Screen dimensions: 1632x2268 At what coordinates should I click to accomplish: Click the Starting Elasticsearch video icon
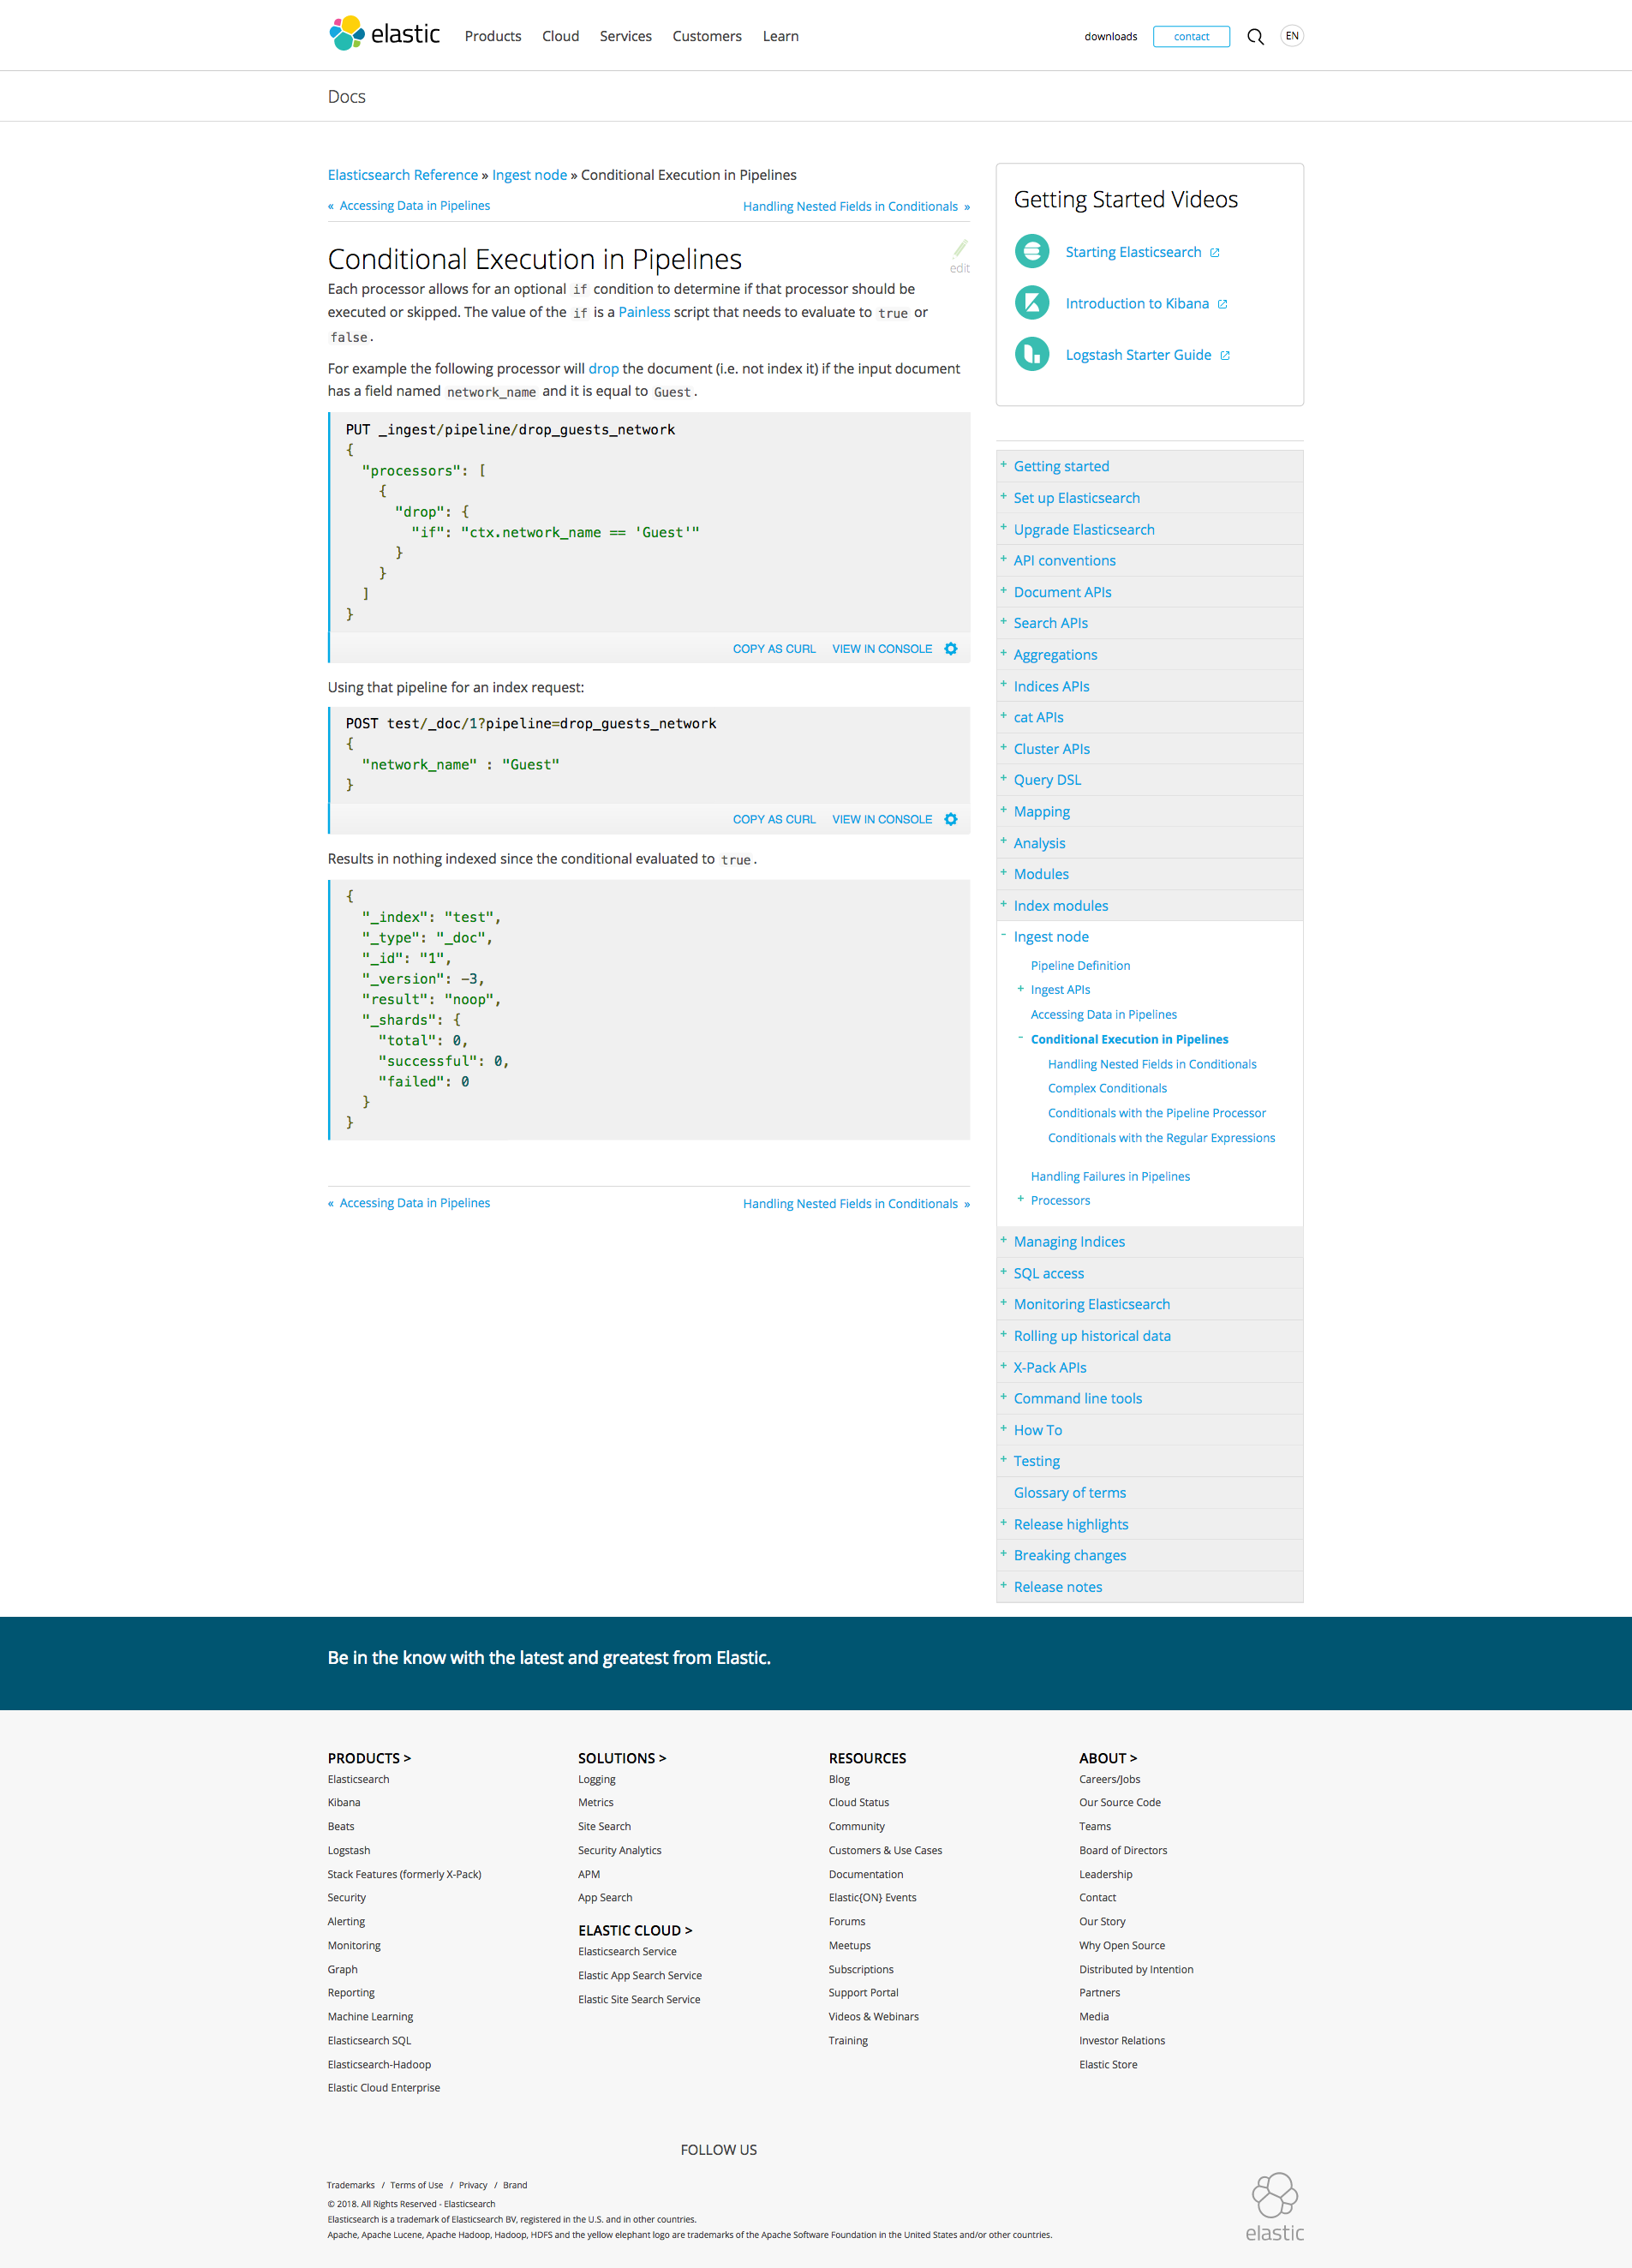pos(1032,251)
